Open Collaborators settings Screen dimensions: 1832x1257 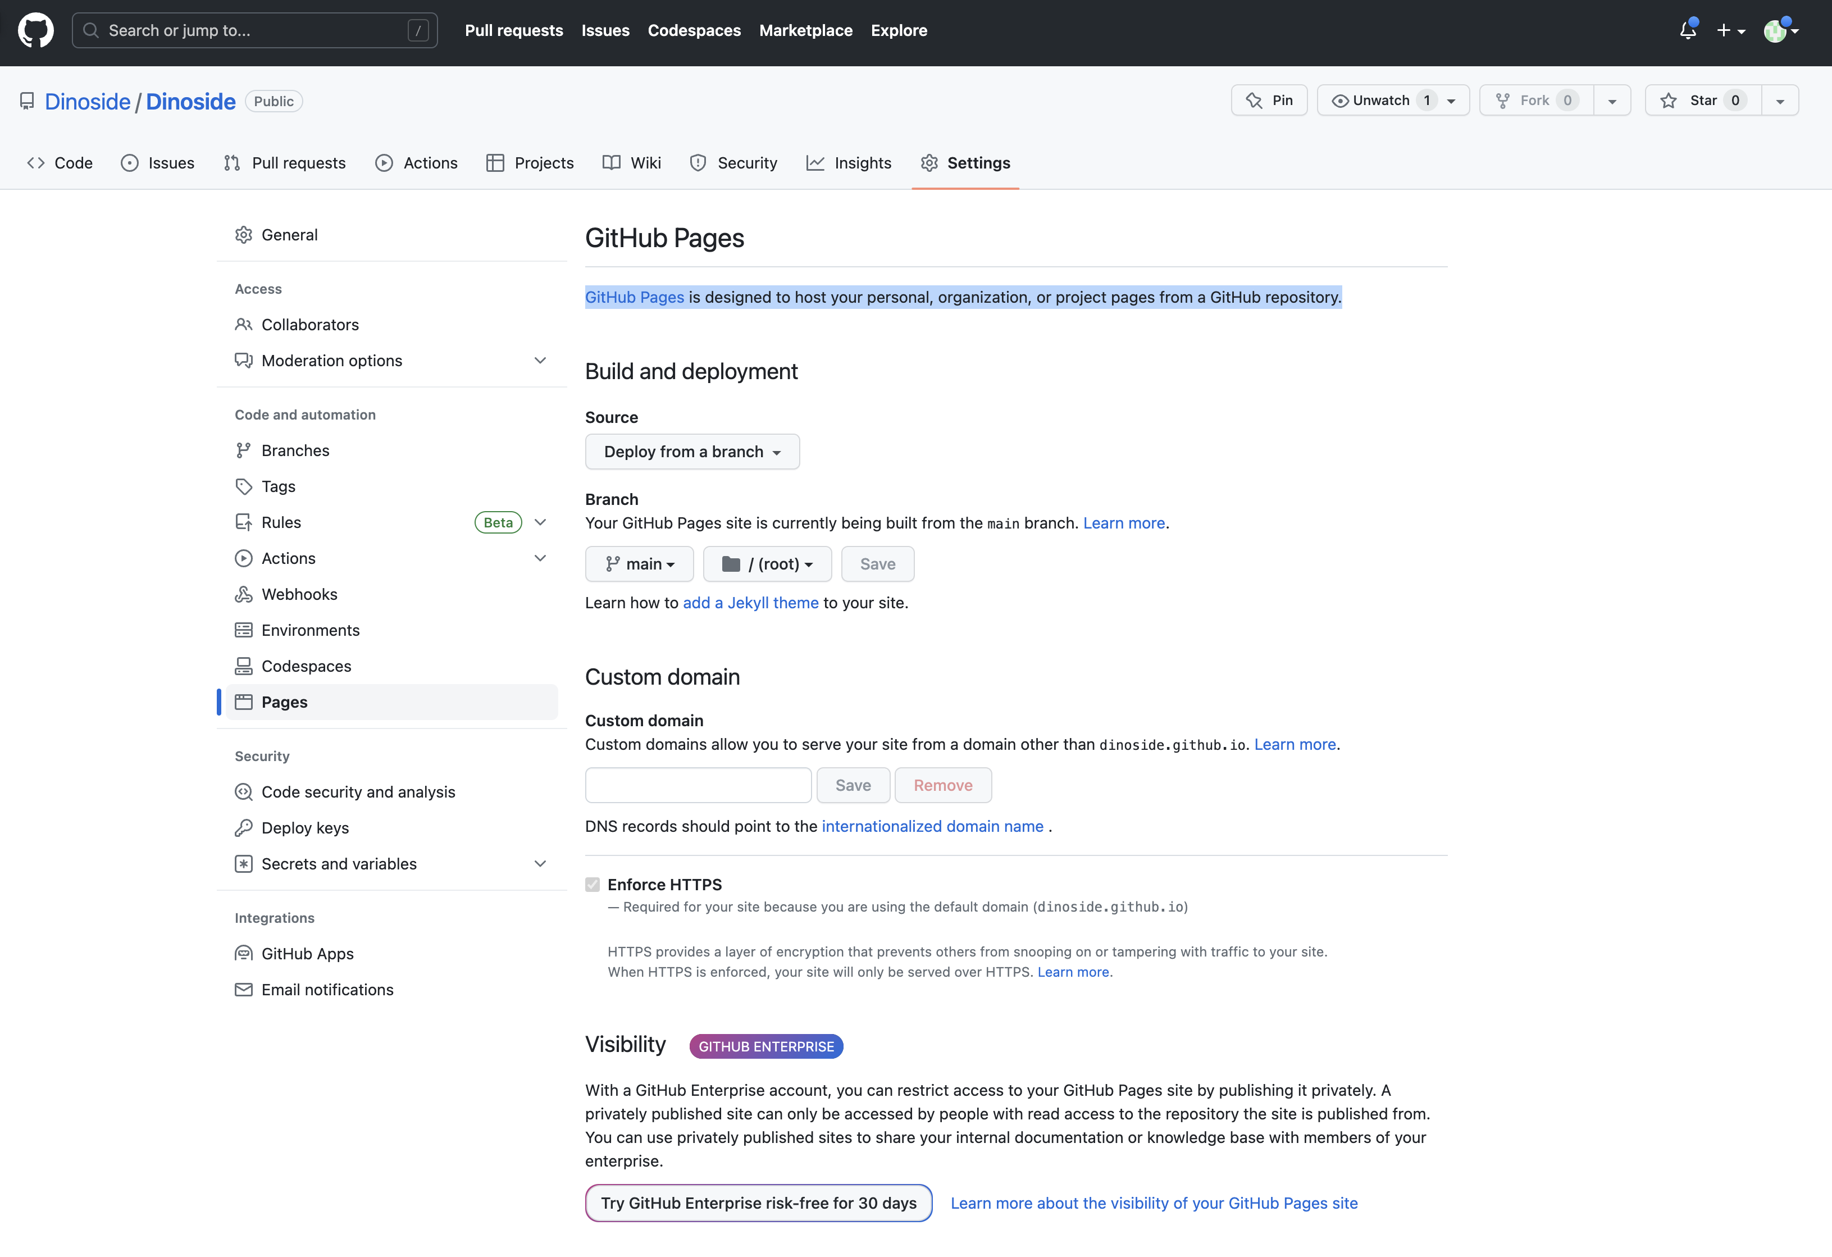pyautogui.click(x=392, y=325)
